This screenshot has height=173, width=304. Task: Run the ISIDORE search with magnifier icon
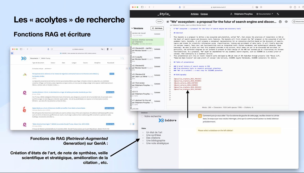click(123, 58)
